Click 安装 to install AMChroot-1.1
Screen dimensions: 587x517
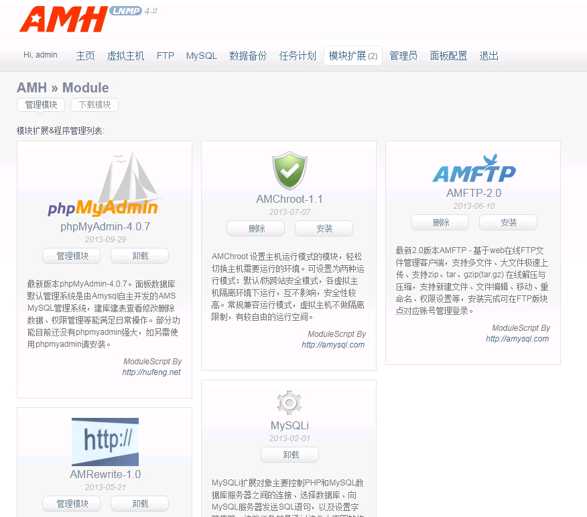[x=324, y=228]
